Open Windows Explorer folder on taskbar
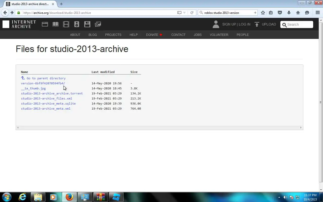 click(38, 197)
